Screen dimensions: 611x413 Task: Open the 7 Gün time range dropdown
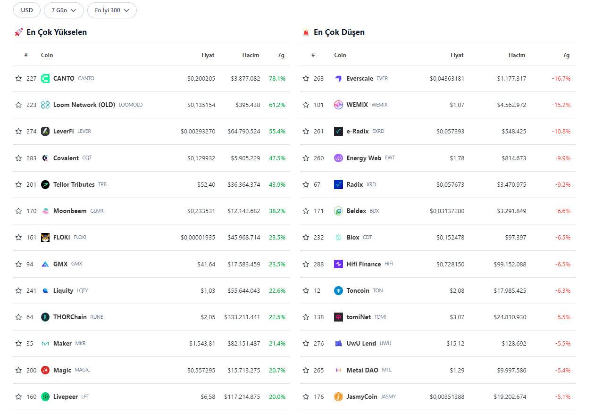click(64, 10)
